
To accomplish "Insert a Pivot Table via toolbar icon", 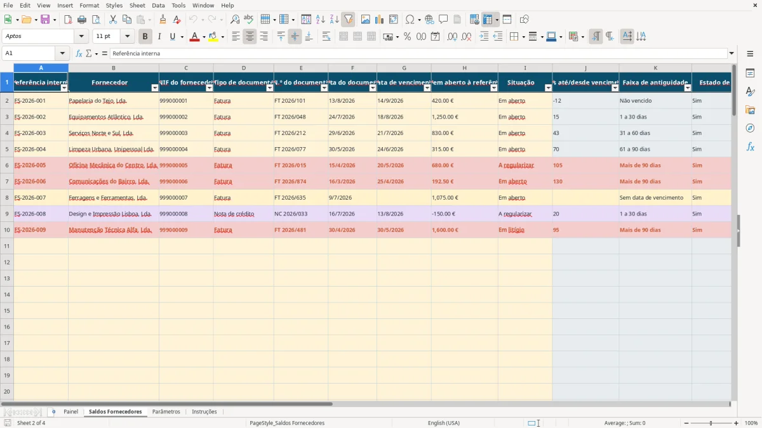I will click(x=394, y=20).
